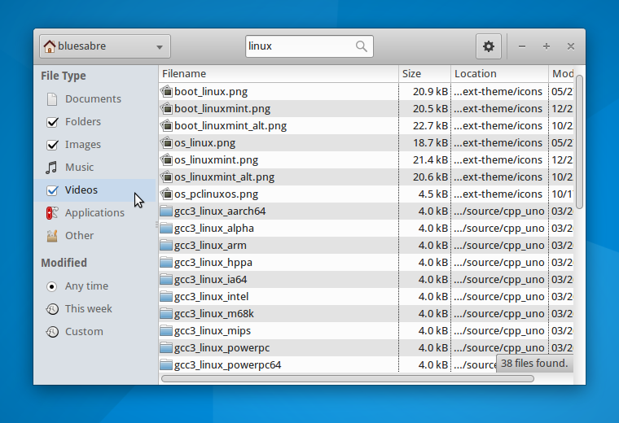This screenshot has width=619, height=423.
Task: Click the 38 files found status
Action: [x=534, y=363]
